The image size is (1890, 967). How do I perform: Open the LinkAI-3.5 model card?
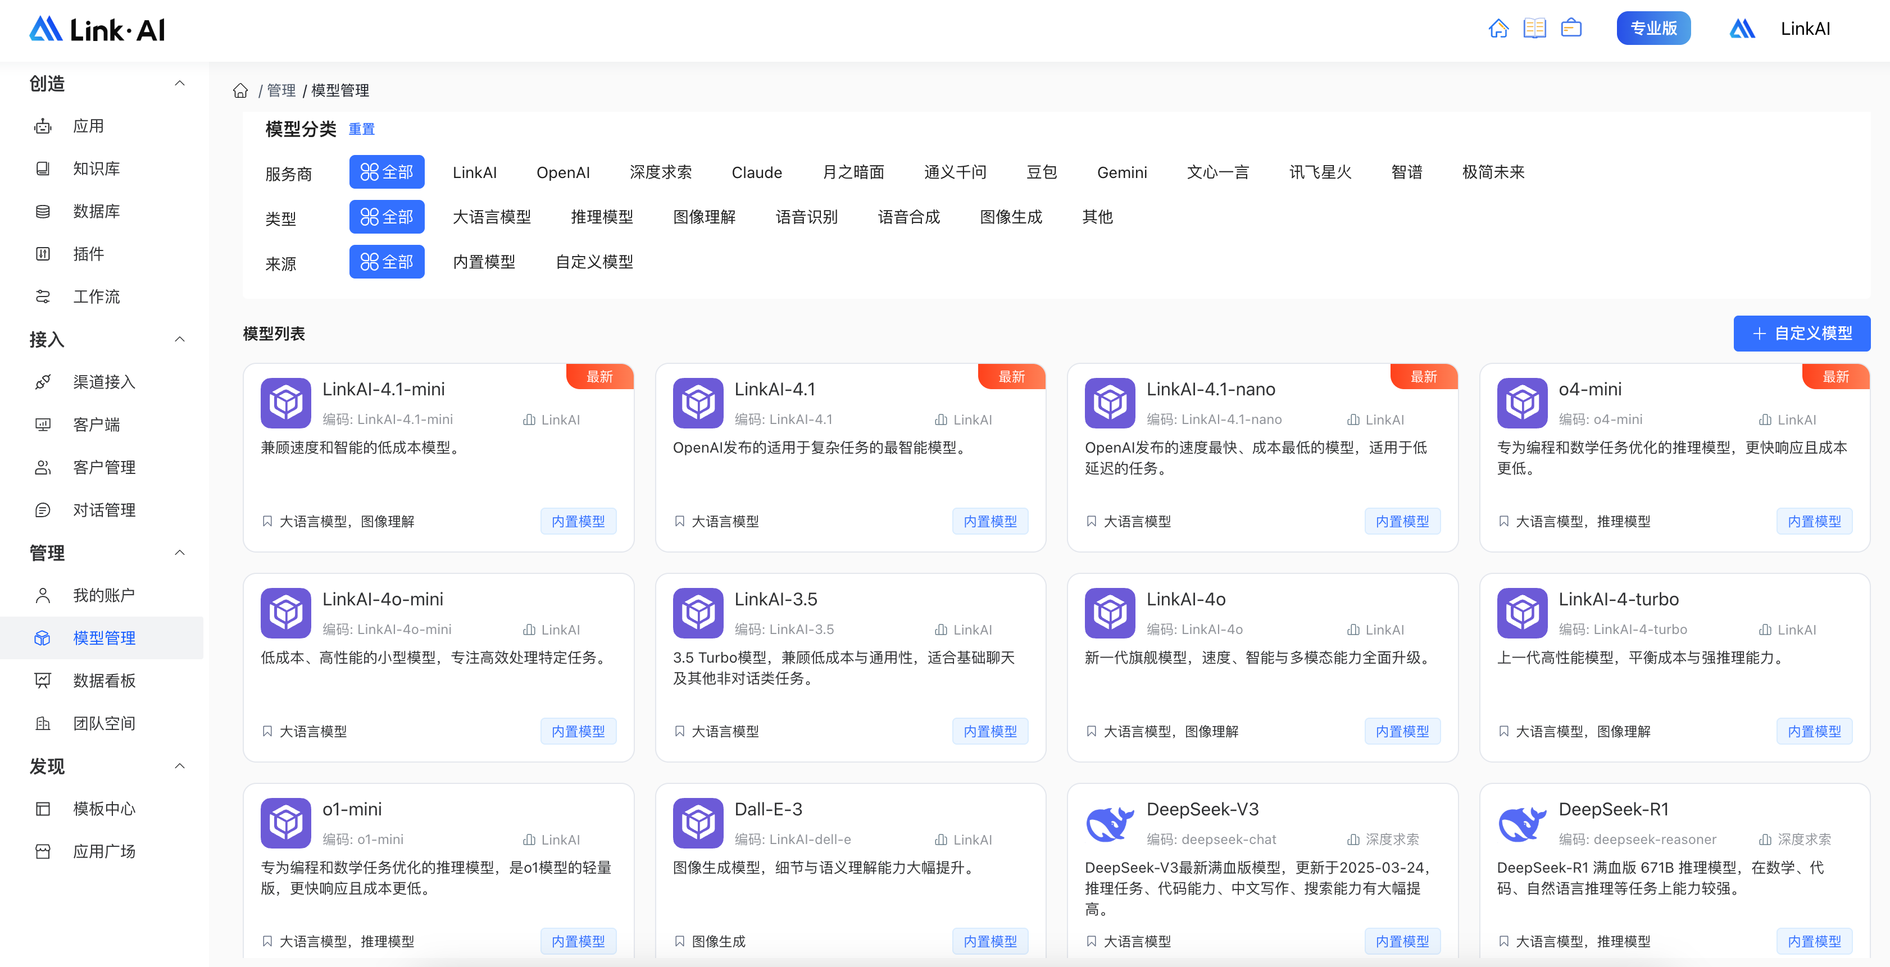[x=851, y=667]
